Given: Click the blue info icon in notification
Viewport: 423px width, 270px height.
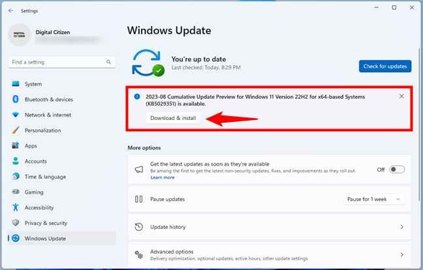Looking at the screenshot, I should pyautogui.click(x=137, y=97).
